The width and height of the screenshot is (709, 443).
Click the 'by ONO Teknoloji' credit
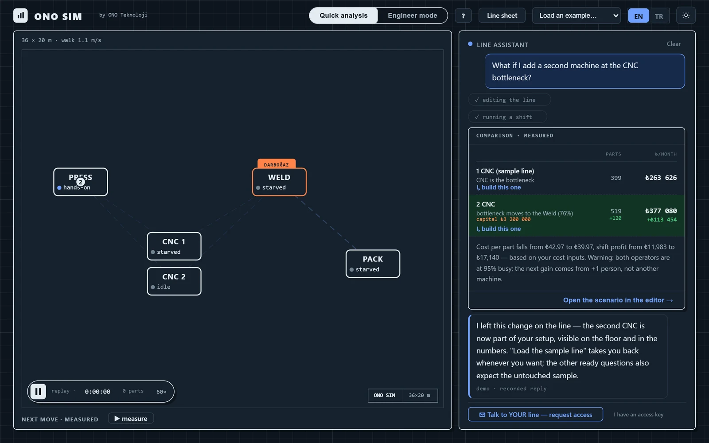tap(123, 15)
